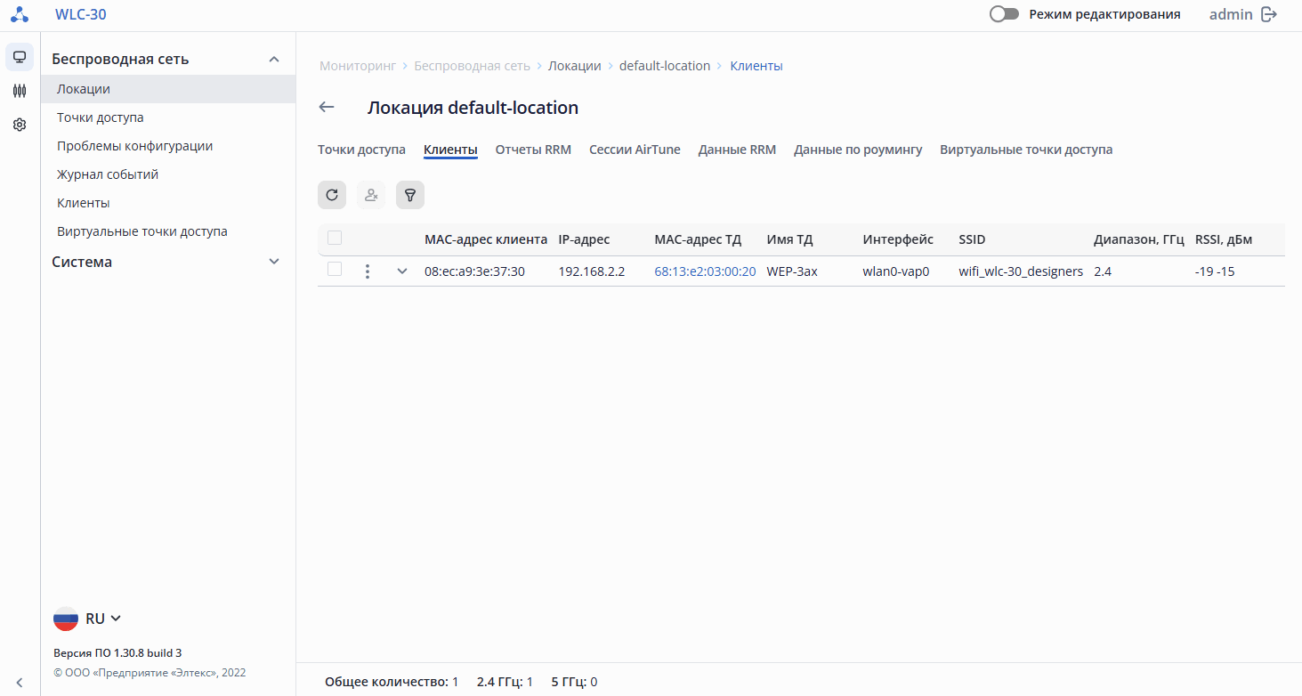Collapse the Беспроводная сеть section
The width and height of the screenshot is (1302, 696).
pyautogui.click(x=274, y=60)
